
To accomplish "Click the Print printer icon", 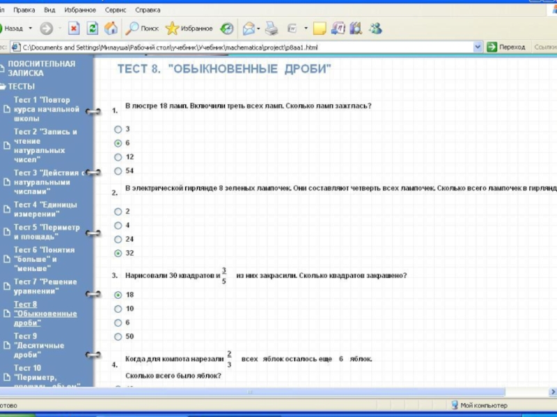I will coord(272,28).
